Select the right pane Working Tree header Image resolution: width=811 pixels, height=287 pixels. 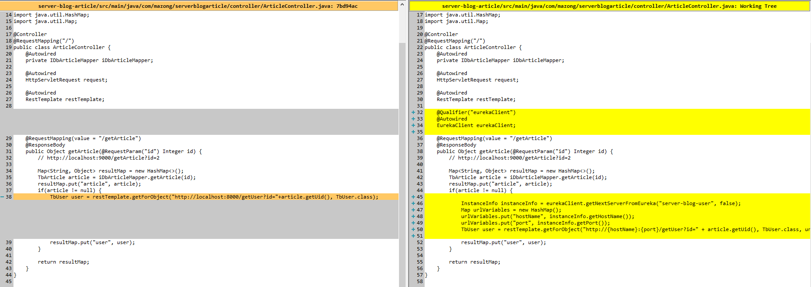tap(609, 6)
